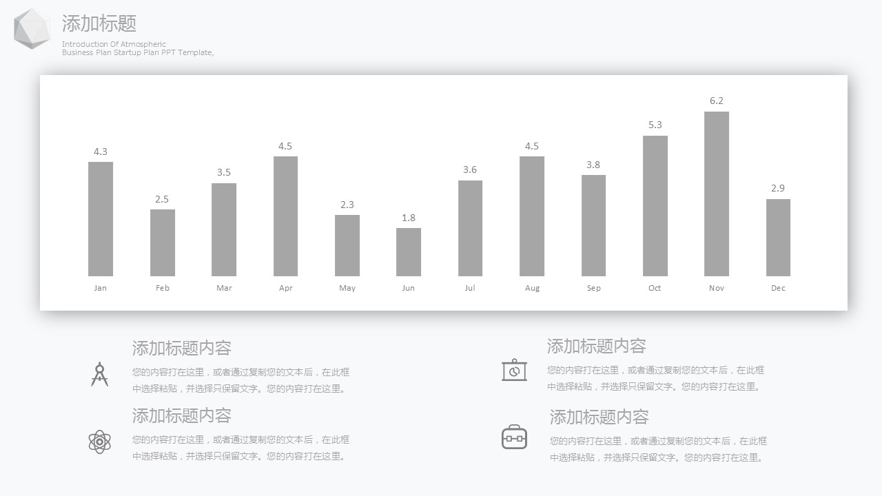Image resolution: width=882 pixels, height=496 pixels.
Task: Select the drawing compass icon
Action: click(x=100, y=374)
